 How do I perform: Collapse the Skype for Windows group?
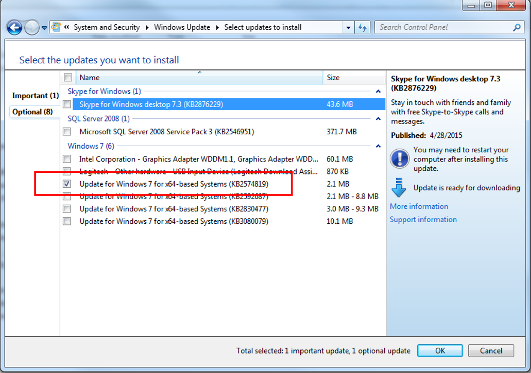(x=378, y=92)
